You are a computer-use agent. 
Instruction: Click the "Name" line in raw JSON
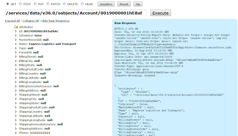[x=151, y=110]
